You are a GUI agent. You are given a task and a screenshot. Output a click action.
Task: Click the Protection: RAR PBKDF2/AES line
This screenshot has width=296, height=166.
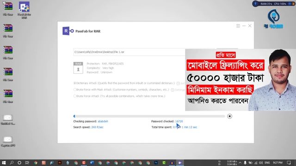[105, 64]
